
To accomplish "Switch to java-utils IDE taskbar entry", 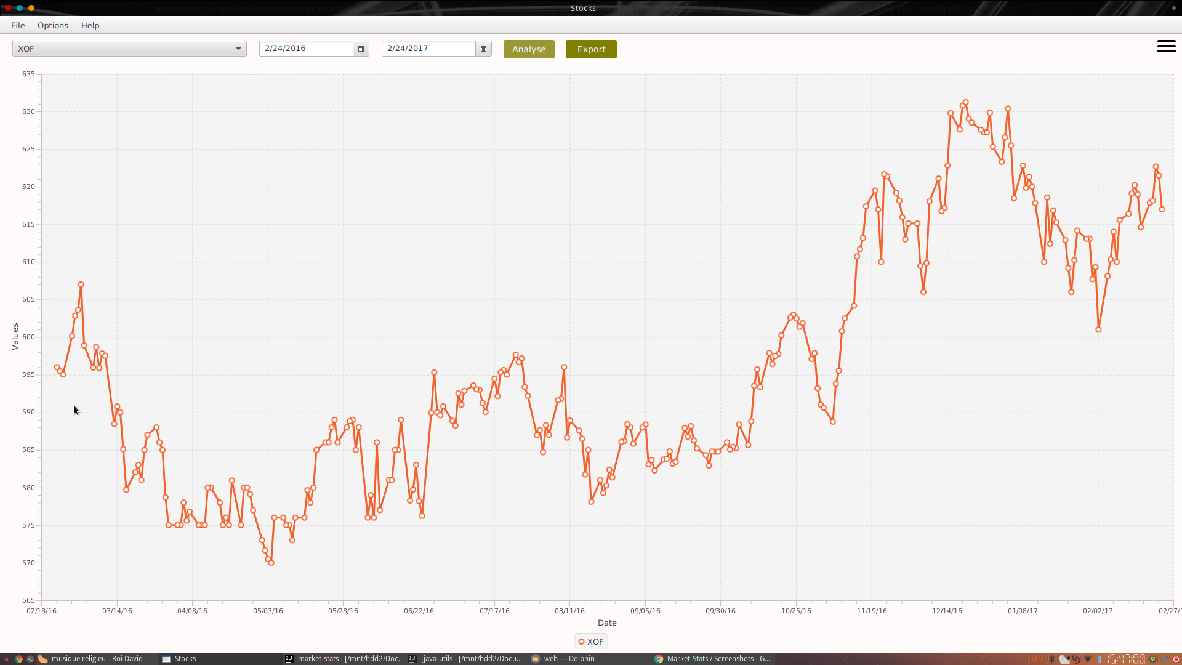I will (466, 659).
